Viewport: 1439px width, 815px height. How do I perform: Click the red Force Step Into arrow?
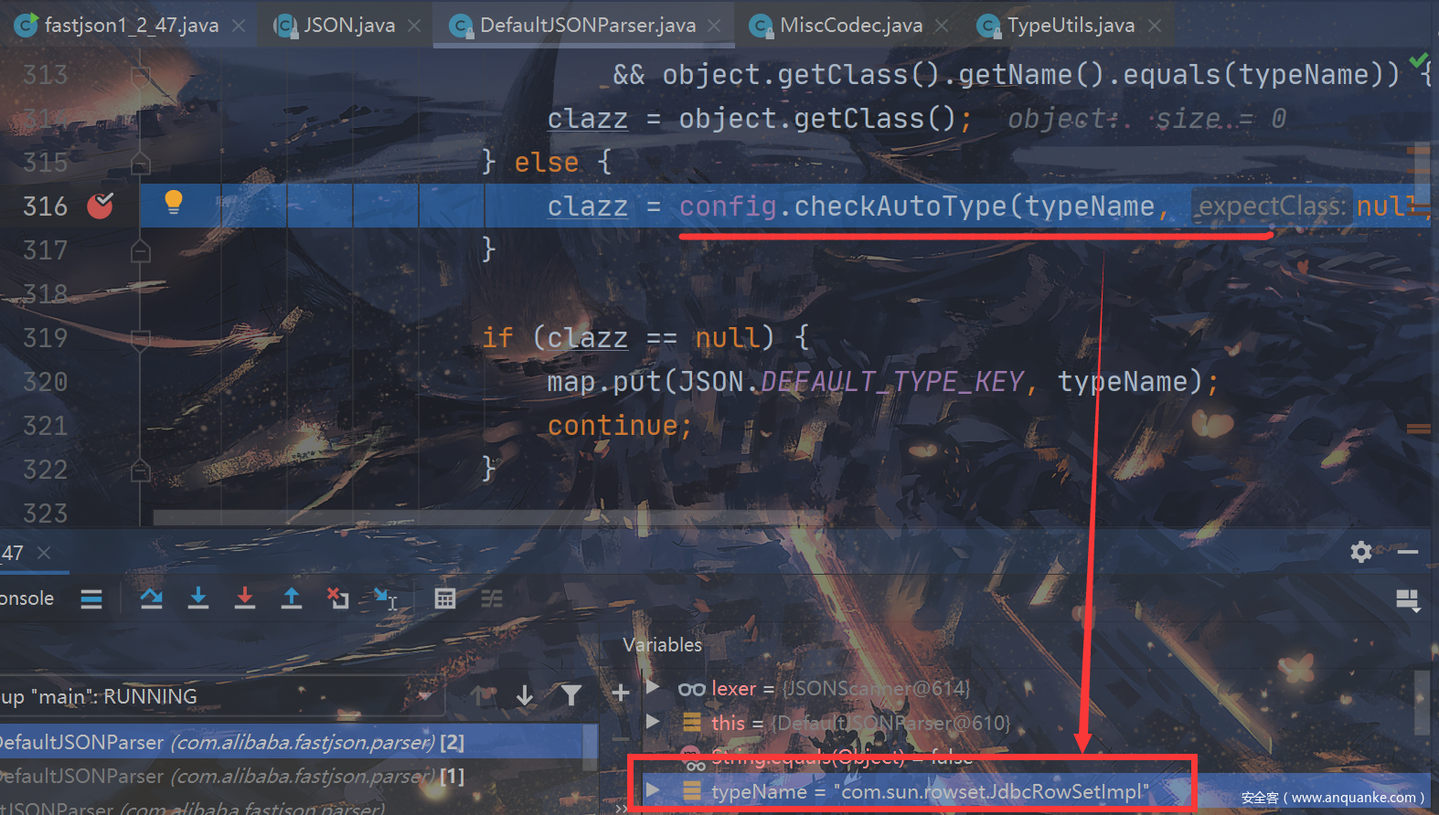[x=245, y=598]
